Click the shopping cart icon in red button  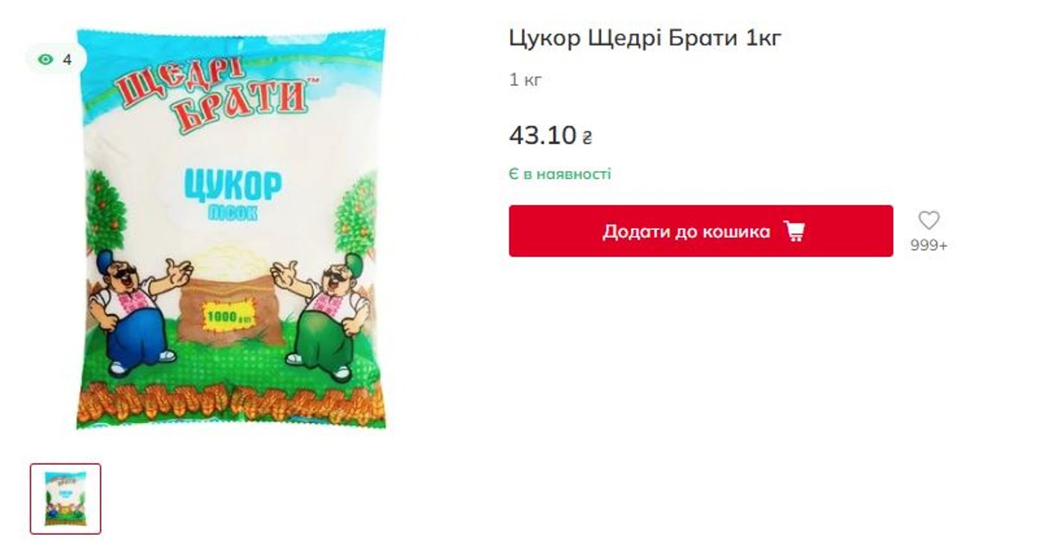pos(794,231)
